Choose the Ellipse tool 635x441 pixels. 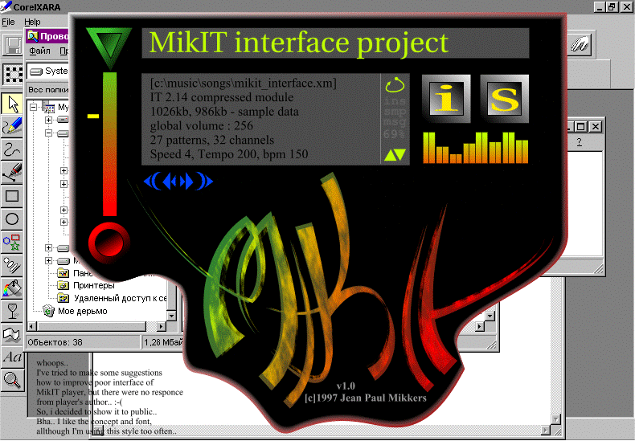point(12,218)
